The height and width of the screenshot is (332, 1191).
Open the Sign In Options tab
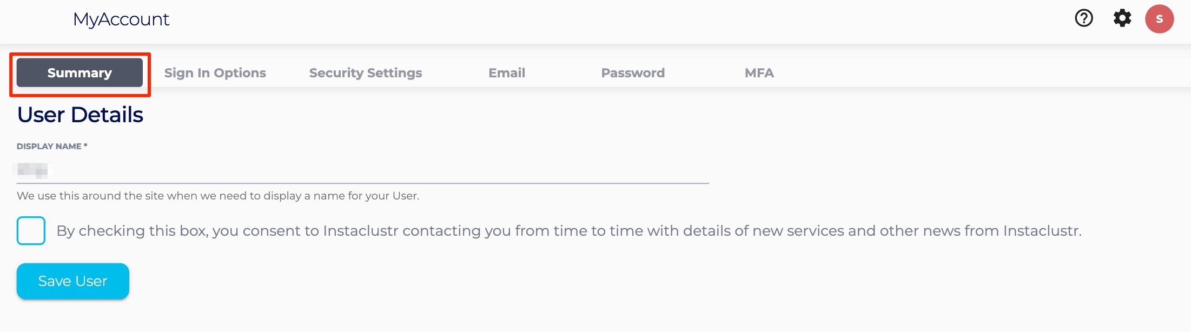tap(215, 73)
